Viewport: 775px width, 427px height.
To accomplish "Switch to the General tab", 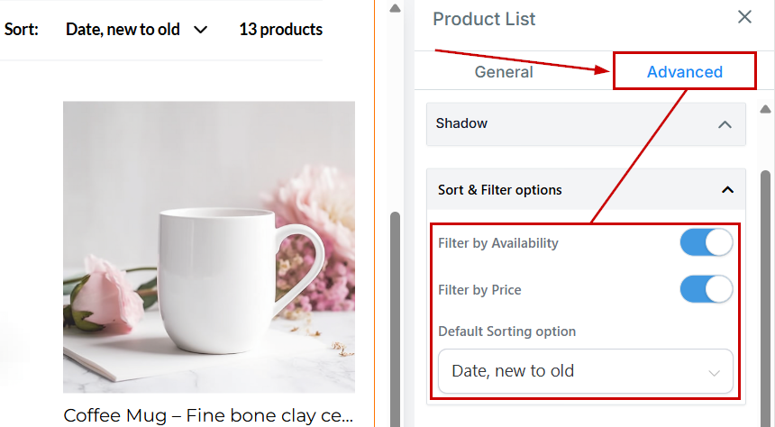I will tap(504, 72).
